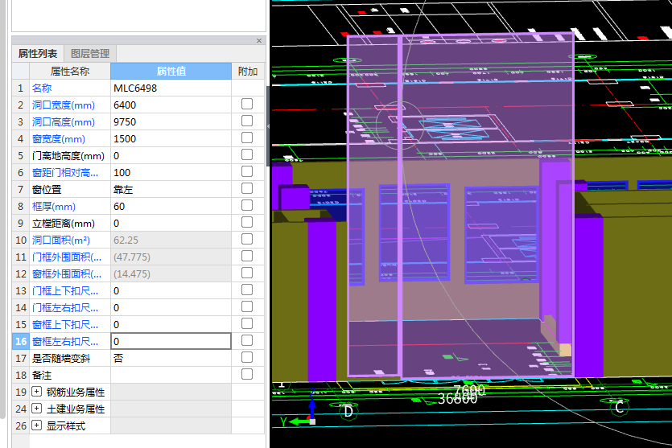Screen dimensions: 672x448
Task: Toggle the 附加 checkbox for 框厚(mm)
Action: (x=247, y=206)
